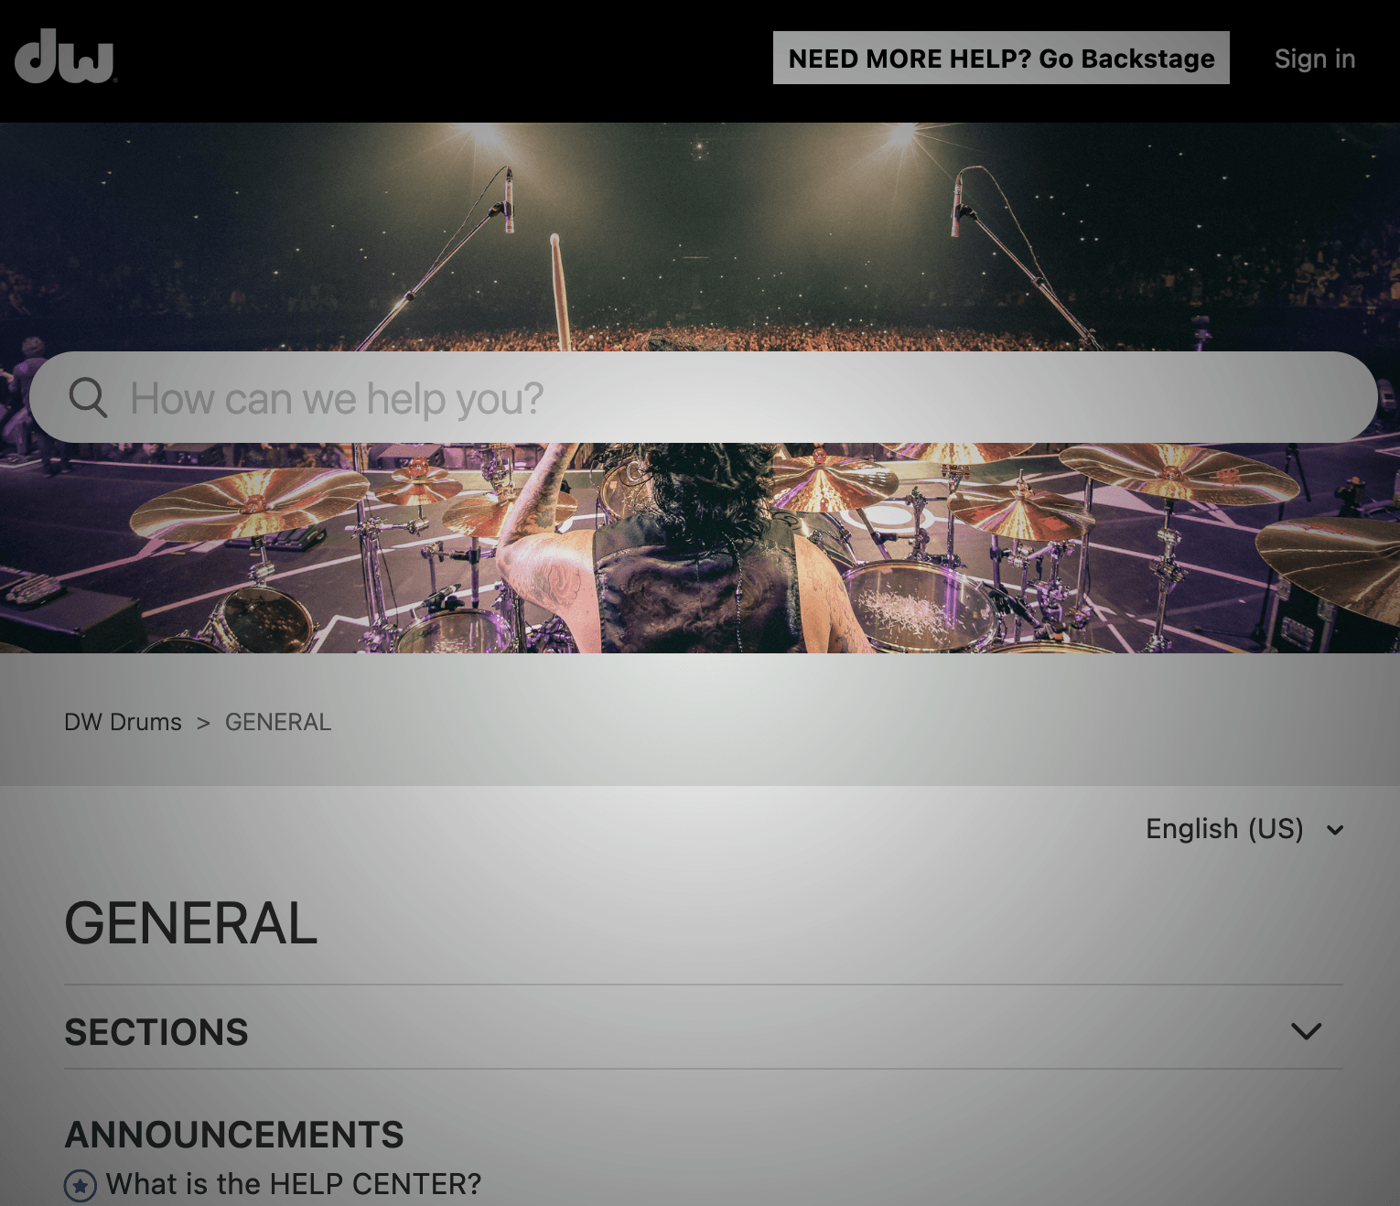Viewport: 1400px width, 1206px height.
Task: Click the star icon beside HELP CENTER article
Action: (x=81, y=1186)
